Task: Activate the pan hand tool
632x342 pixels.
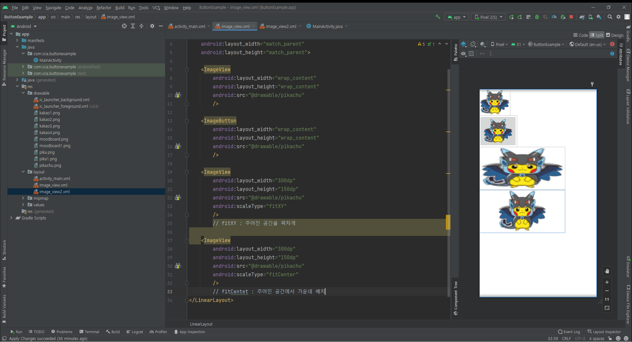Action: [607, 271]
